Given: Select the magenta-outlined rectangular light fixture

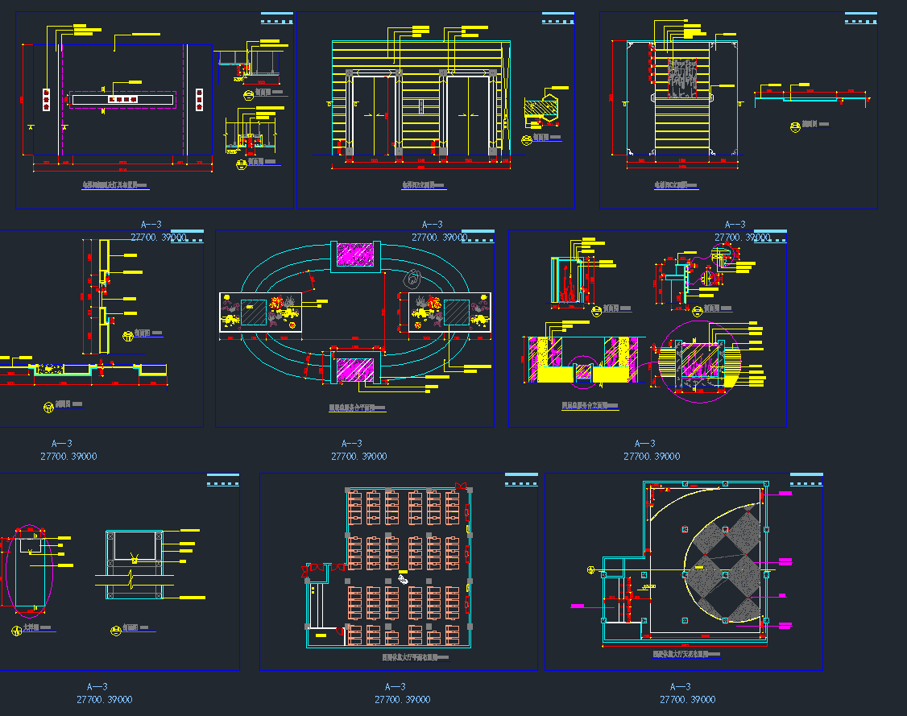Looking at the screenshot, I should (x=122, y=99).
